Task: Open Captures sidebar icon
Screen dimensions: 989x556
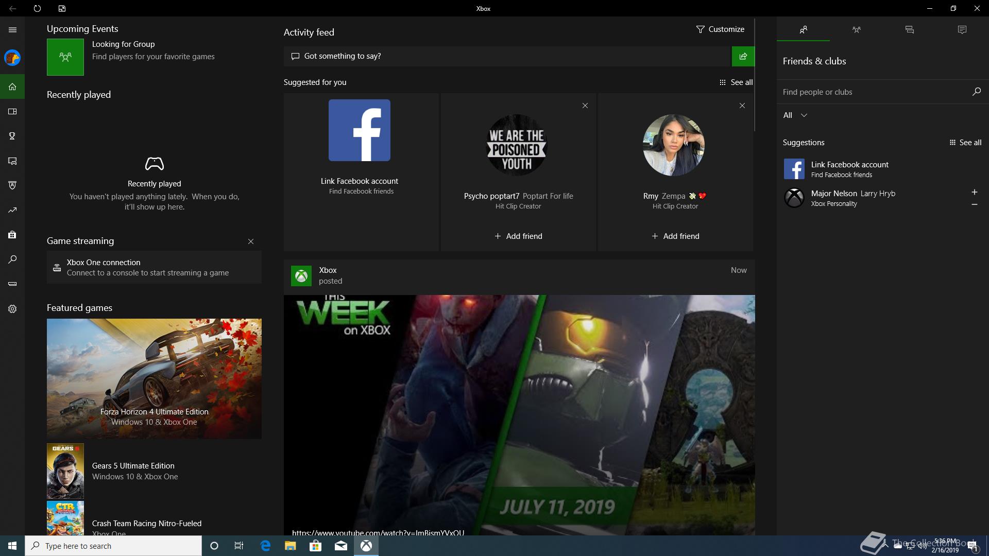Action: 12,161
